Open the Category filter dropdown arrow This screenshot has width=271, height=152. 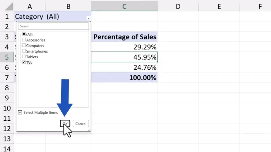point(89,18)
